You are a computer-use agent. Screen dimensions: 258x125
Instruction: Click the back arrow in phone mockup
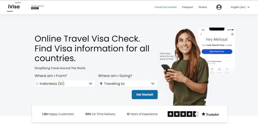tap(201, 34)
